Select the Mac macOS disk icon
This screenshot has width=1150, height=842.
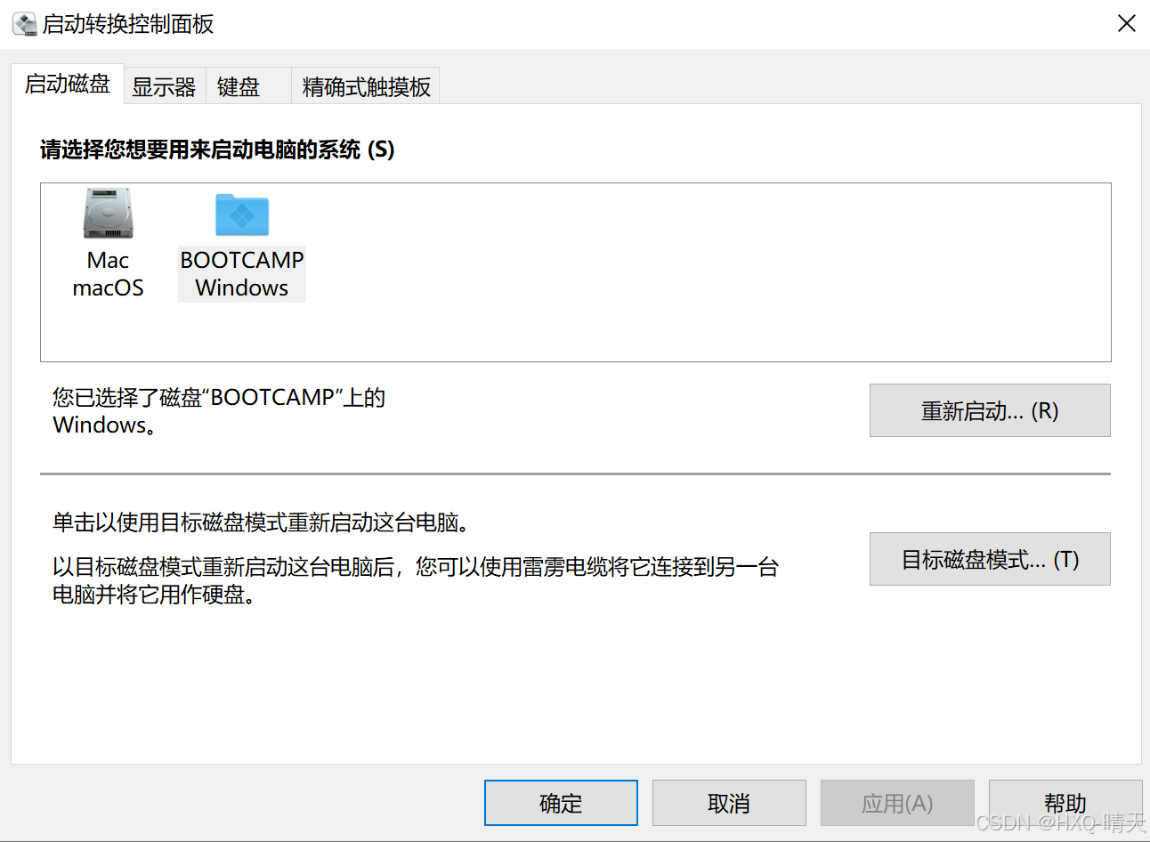click(x=108, y=214)
